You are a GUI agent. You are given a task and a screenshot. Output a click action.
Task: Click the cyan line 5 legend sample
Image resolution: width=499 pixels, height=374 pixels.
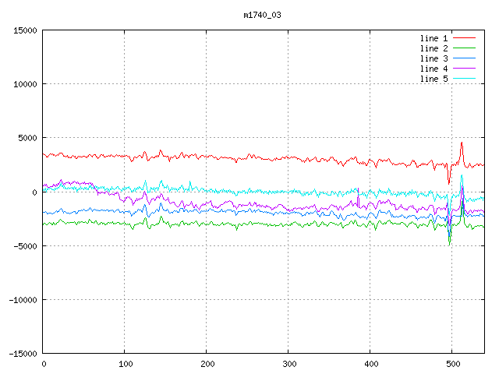[464, 79]
